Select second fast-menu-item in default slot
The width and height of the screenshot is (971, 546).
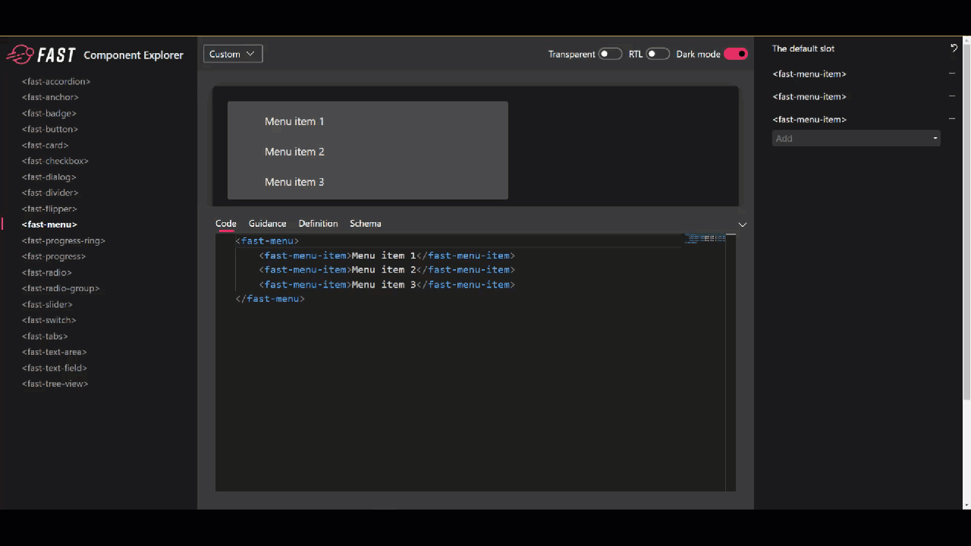(x=809, y=96)
